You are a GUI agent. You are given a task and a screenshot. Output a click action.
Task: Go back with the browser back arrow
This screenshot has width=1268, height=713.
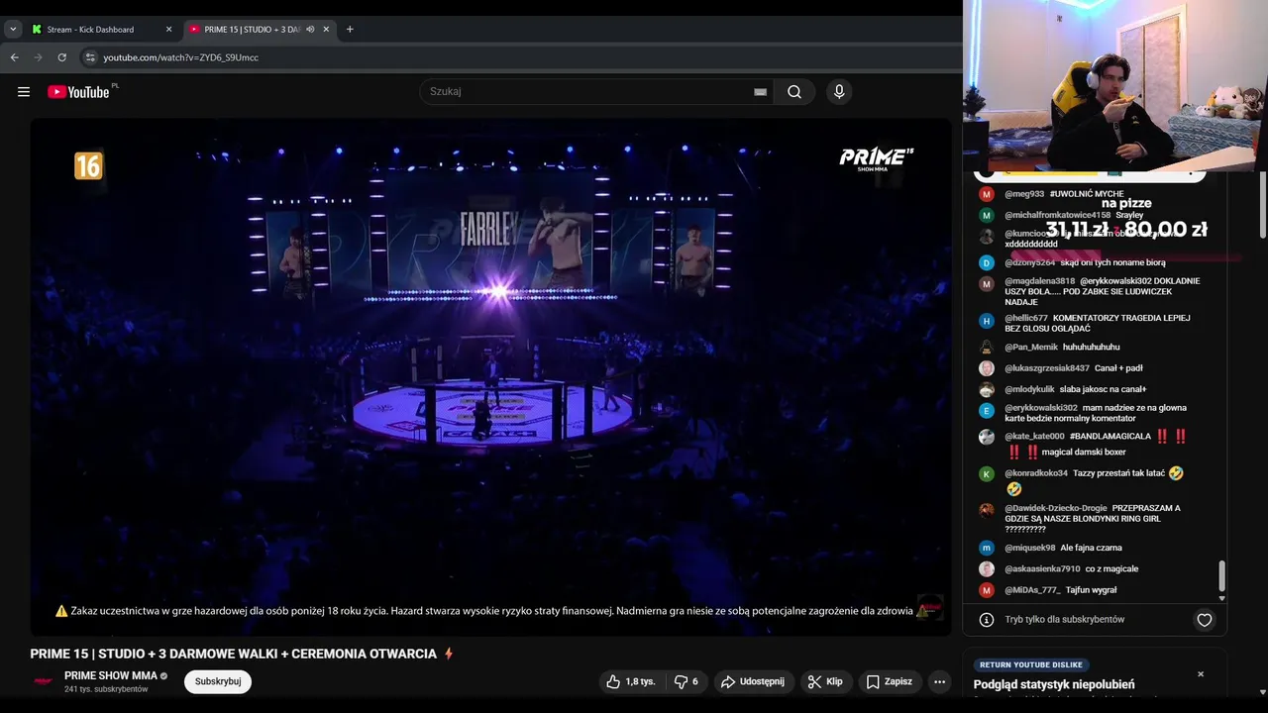pos(15,57)
